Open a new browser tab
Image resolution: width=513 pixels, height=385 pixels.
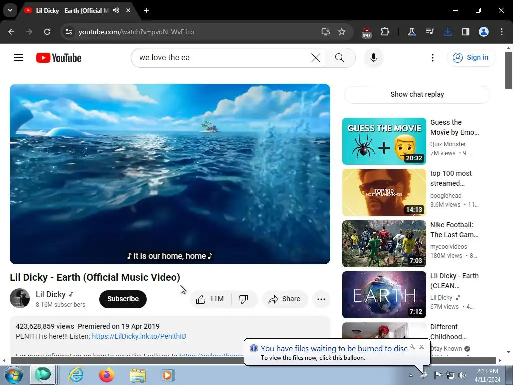click(x=146, y=10)
